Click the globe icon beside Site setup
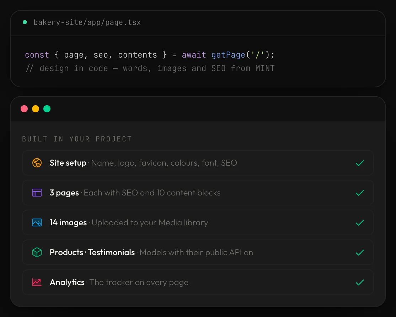 [37, 163]
